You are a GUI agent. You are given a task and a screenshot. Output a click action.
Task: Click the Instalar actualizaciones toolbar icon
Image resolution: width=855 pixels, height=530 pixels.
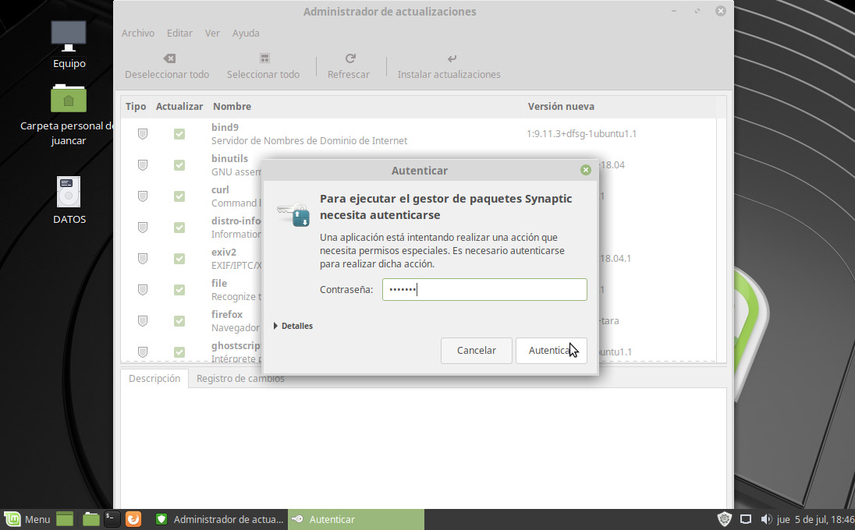click(451, 59)
